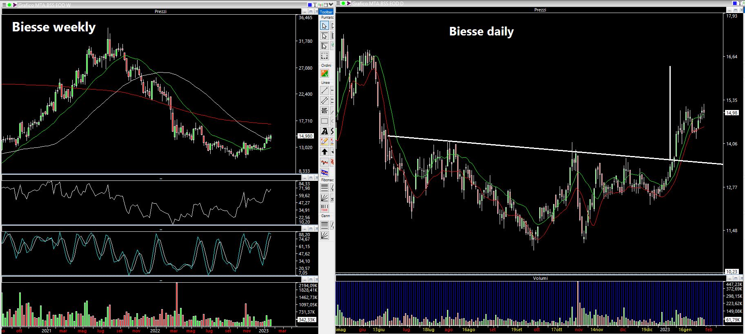
Task: Click the Gann section label
Action: [x=325, y=216]
